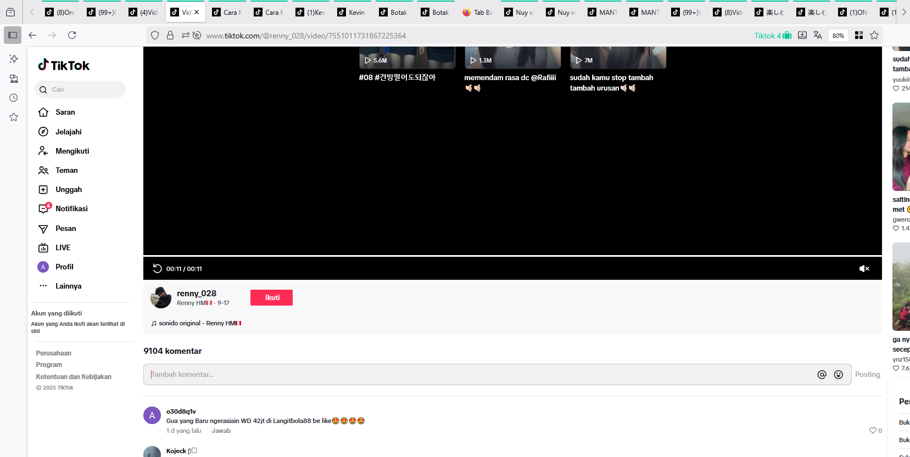The height and width of the screenshot is (457, 910).
Task: Click the address bar URL
Action: tap(306, 36)
